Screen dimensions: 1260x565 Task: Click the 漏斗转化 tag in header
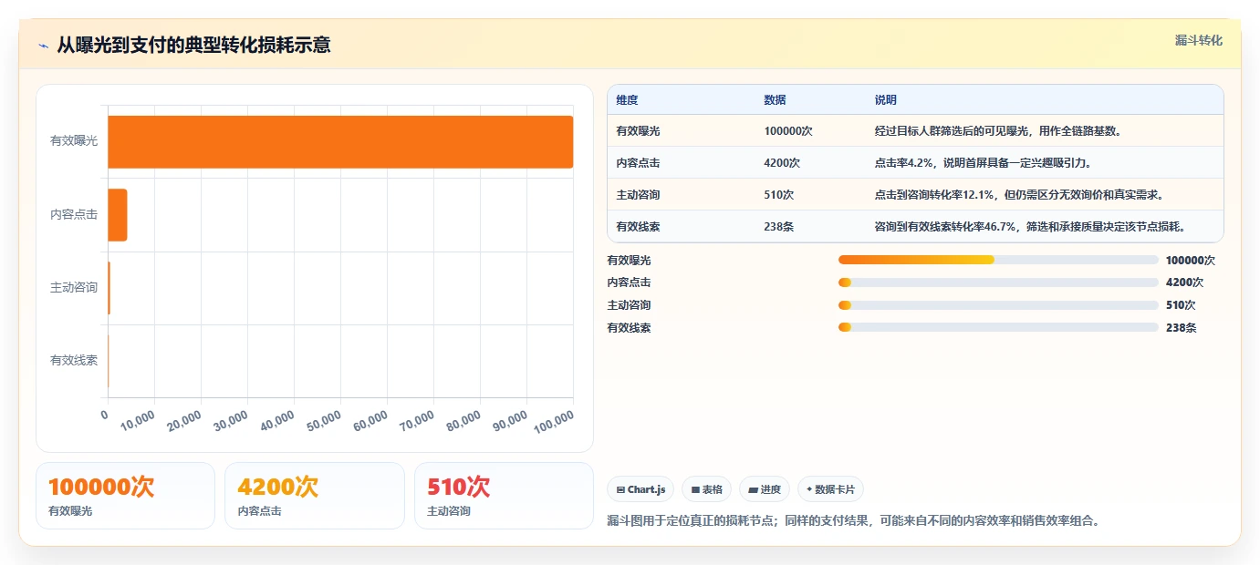coord(1198,40)
